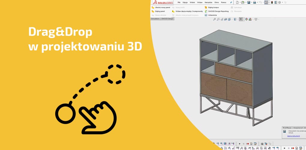
Task: Play macro in the lower-right bottom toolbar
Action: coord(284,148)
